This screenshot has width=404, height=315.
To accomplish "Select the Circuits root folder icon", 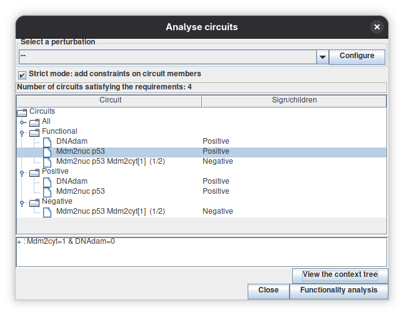I will 22,112.
